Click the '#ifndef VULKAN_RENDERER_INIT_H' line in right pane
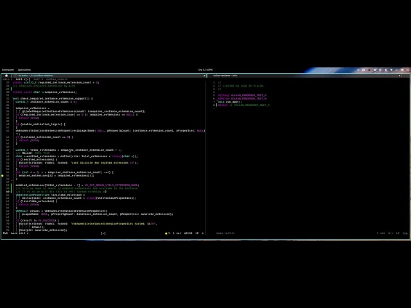The image size is (411, 308). 242,96
